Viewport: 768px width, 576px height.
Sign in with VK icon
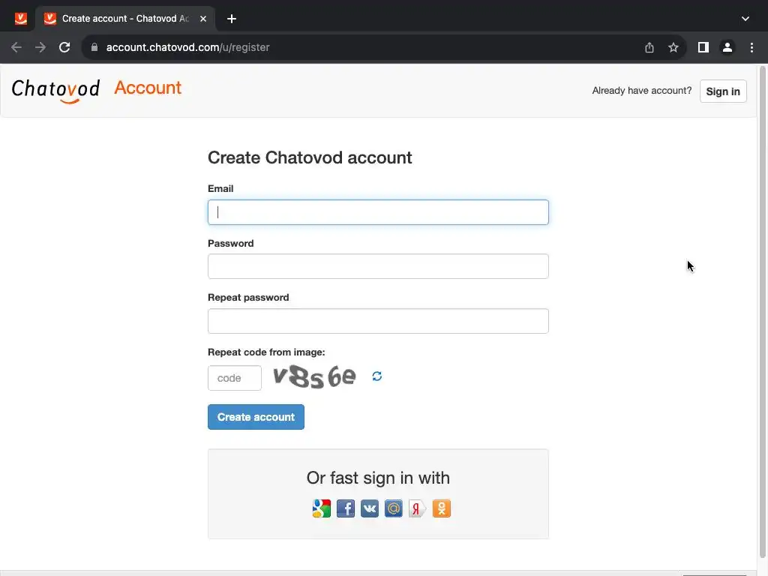pos(369,509)
